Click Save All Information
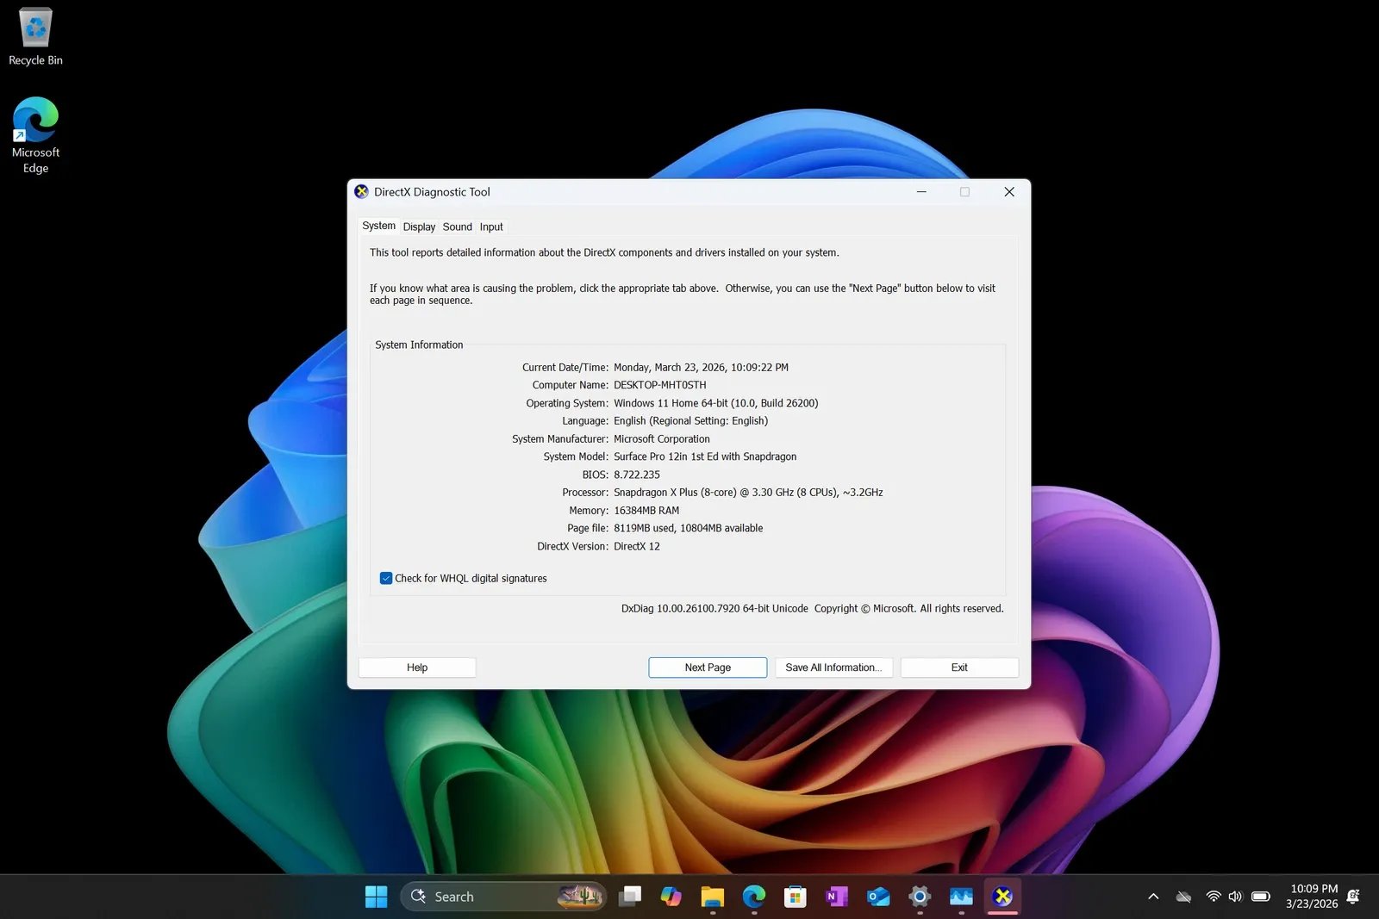 [x=833, y=667]
